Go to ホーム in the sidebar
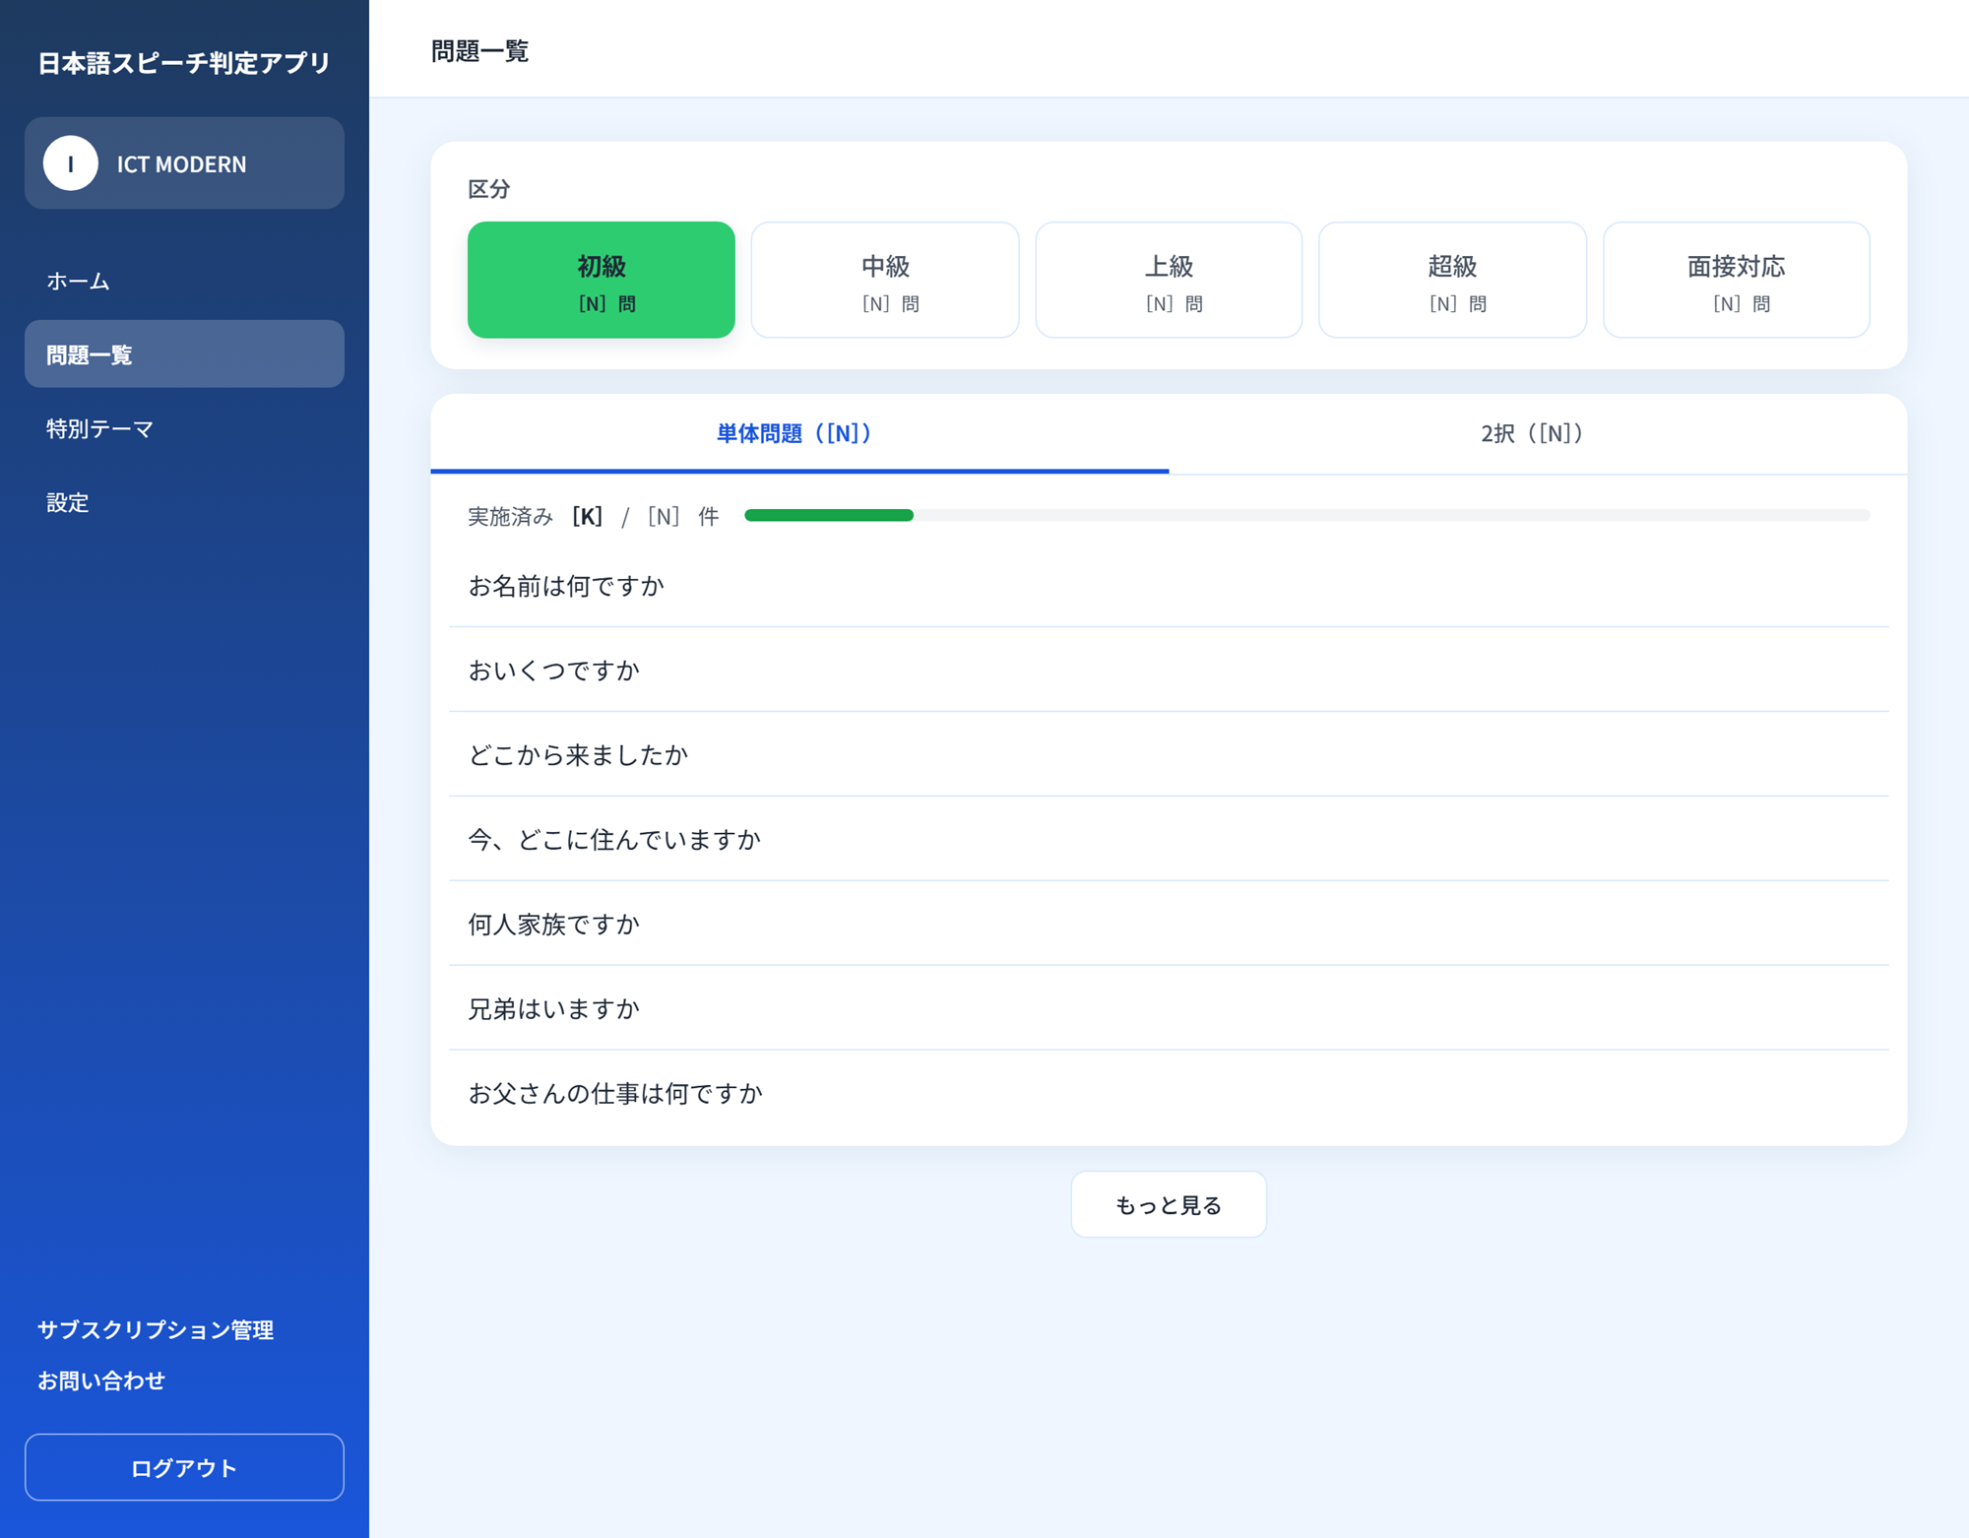This screenshot has width=1969, height=1538. [x=184, y=281]
